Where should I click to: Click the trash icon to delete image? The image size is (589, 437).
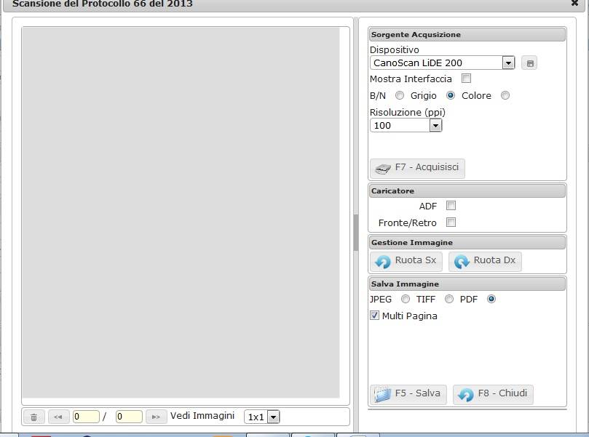pos(34,417)
